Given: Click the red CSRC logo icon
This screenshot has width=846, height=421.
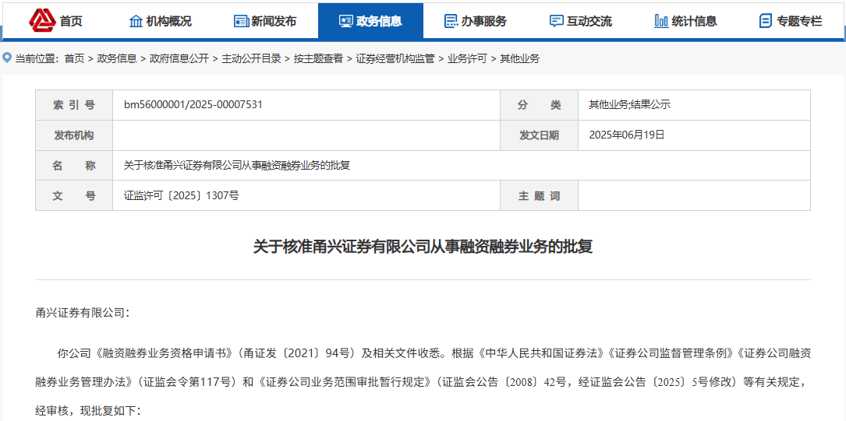Looking at the screenshot, I should [x=43, y=20].
